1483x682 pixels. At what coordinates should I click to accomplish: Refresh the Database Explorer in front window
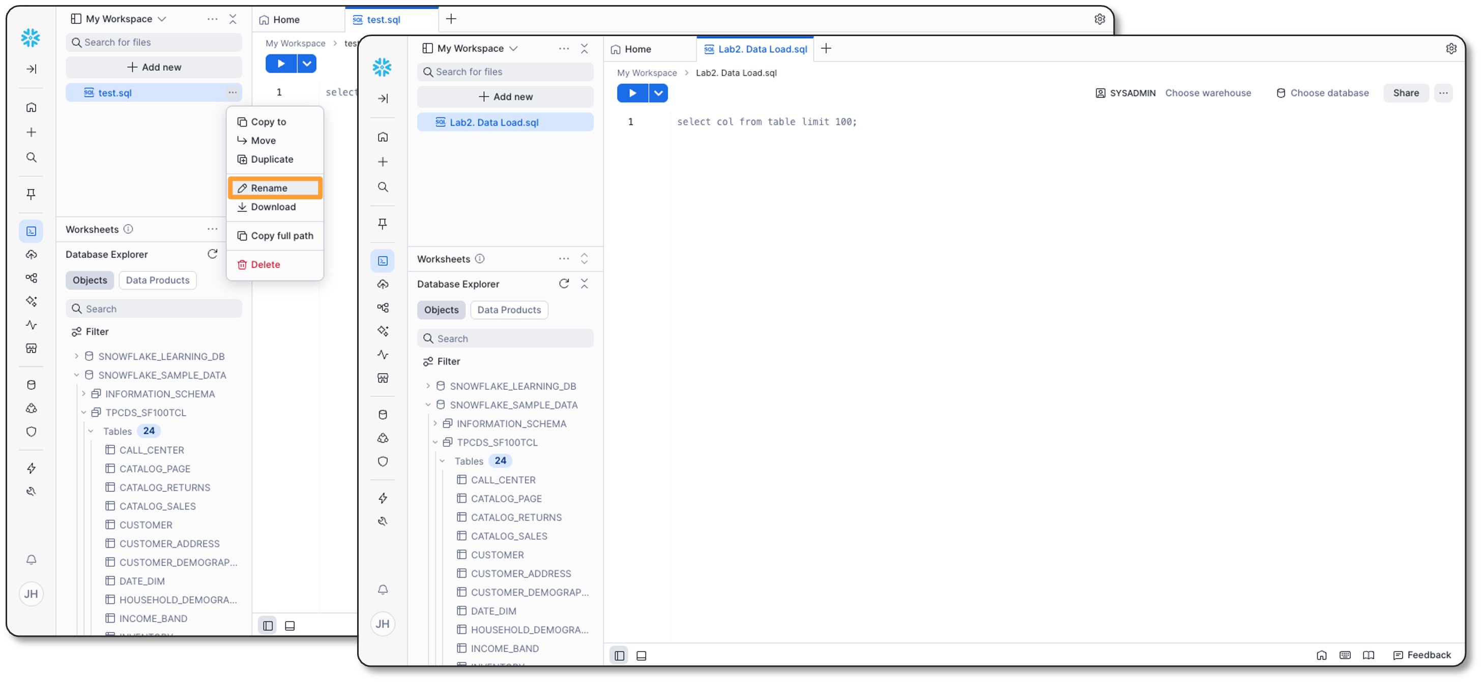click(x=564, y=284)
